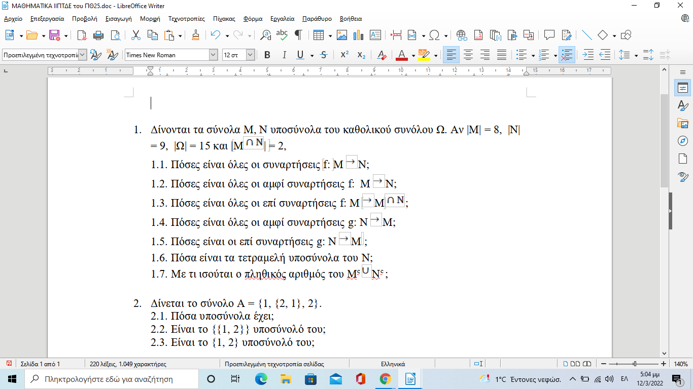Open the Insert Table grid dropdown arrow
Viewport: 693px width, 389px height.
click(x=330, y=36)
